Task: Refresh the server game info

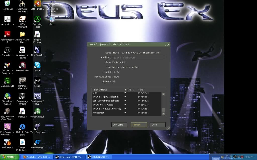Action: 139,125
